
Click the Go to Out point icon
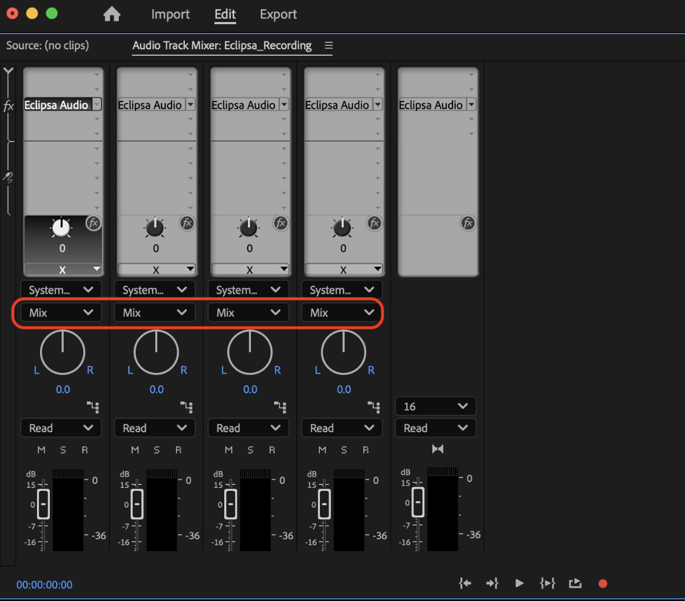(x=492, y=583)
